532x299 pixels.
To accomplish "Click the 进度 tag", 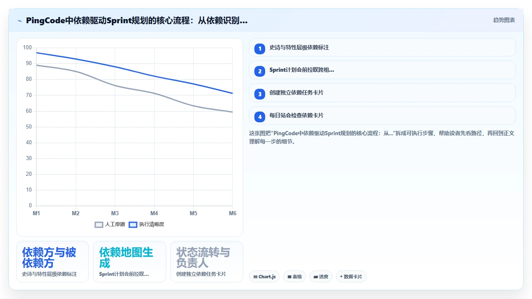I will [x=321, y=277].
